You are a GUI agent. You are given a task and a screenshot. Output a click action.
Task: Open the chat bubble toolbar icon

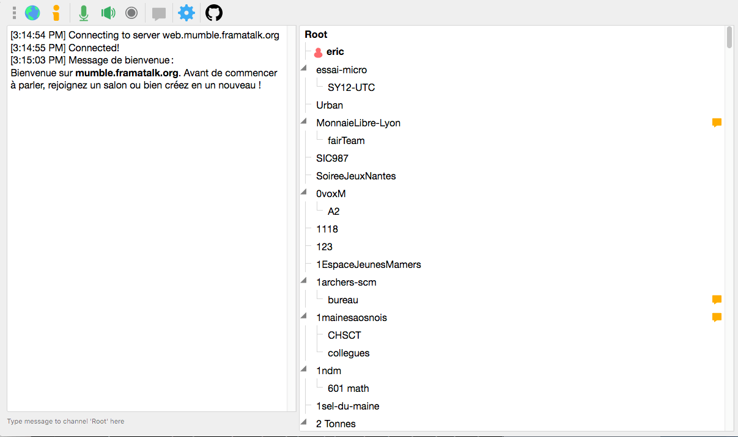pyautogui.click(x=159, y=12)
